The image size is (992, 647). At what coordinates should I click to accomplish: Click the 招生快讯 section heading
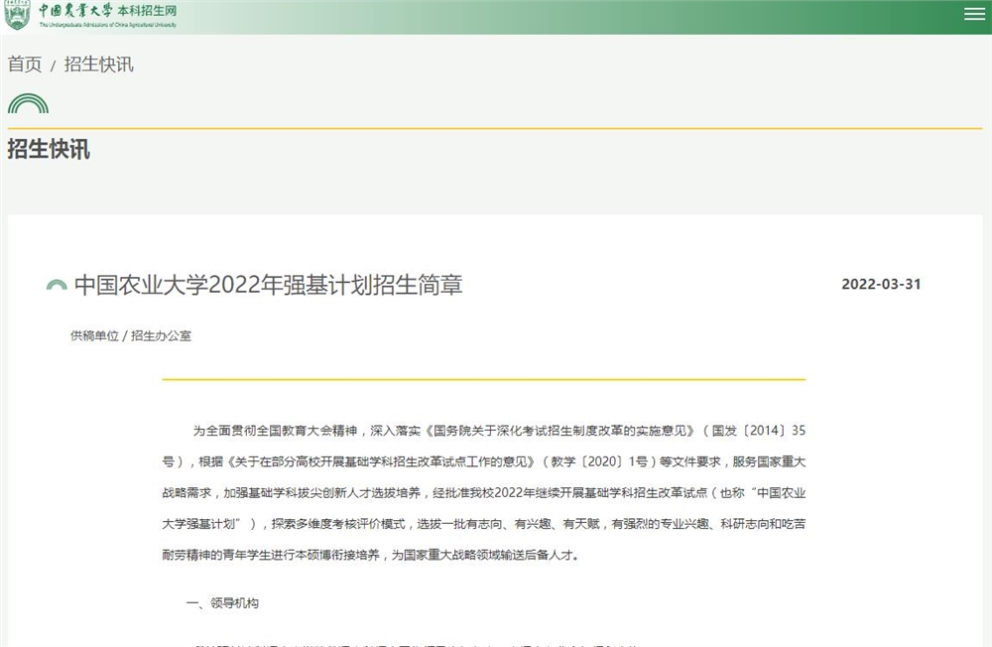49,150
